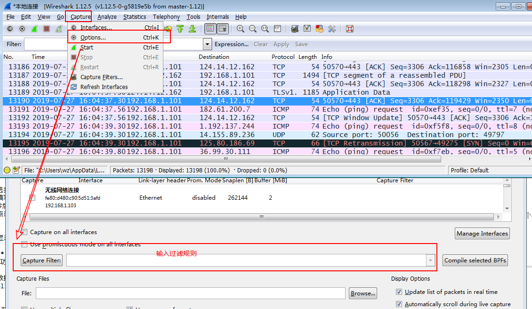Click the resize all columns icon
Screen dimensions: 532x309
(277, 29)
